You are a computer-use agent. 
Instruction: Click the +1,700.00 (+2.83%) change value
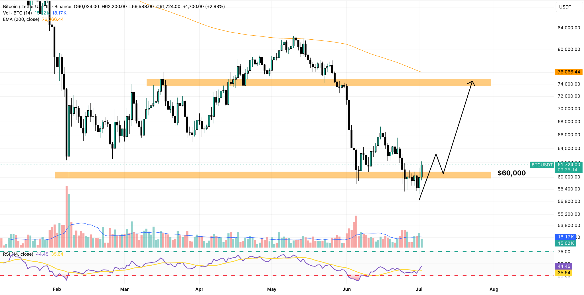(x=204, y=7)
